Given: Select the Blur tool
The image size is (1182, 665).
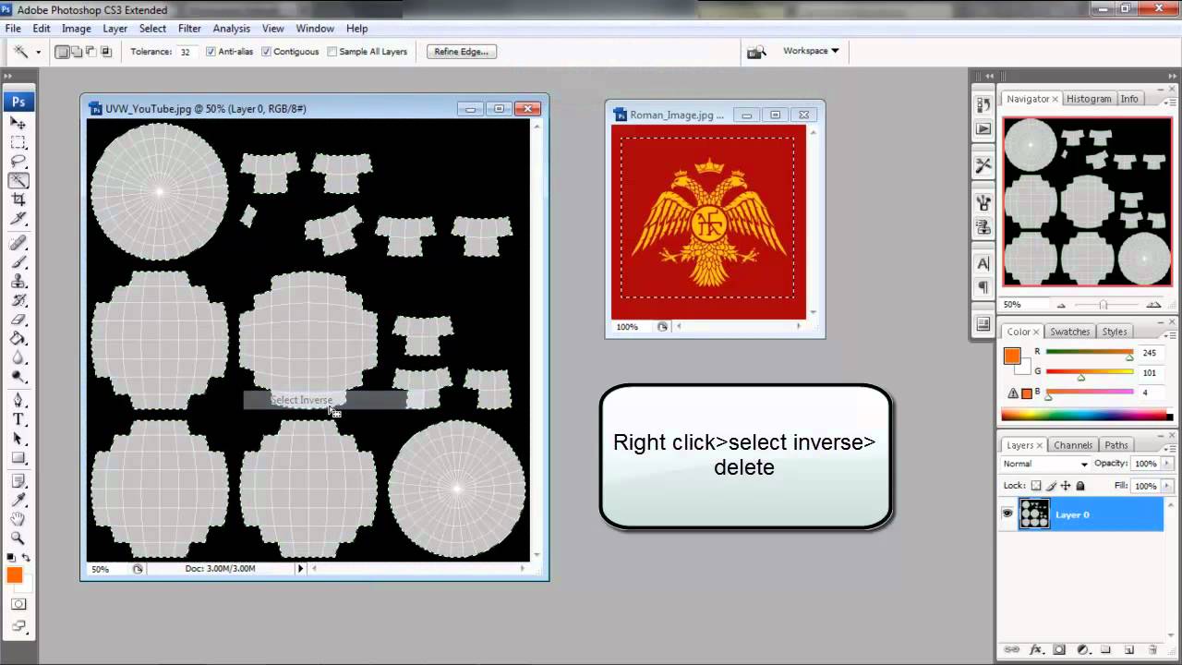Looking at the screenshot, I should tap(18, 358).
